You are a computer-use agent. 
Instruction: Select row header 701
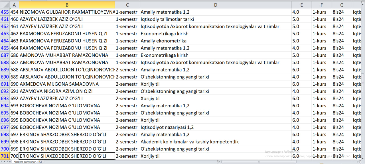click(5, 156)
